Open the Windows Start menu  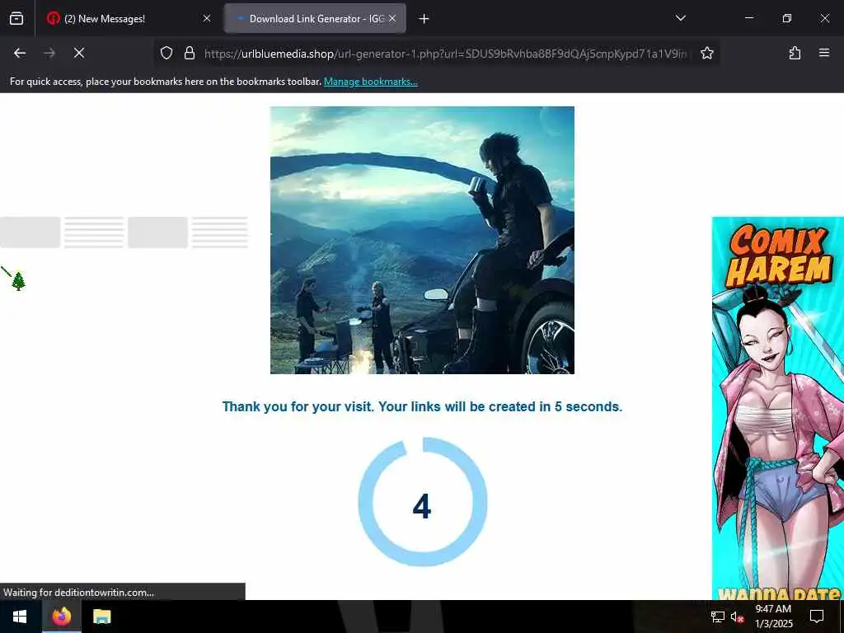click(x=20, y=617)
